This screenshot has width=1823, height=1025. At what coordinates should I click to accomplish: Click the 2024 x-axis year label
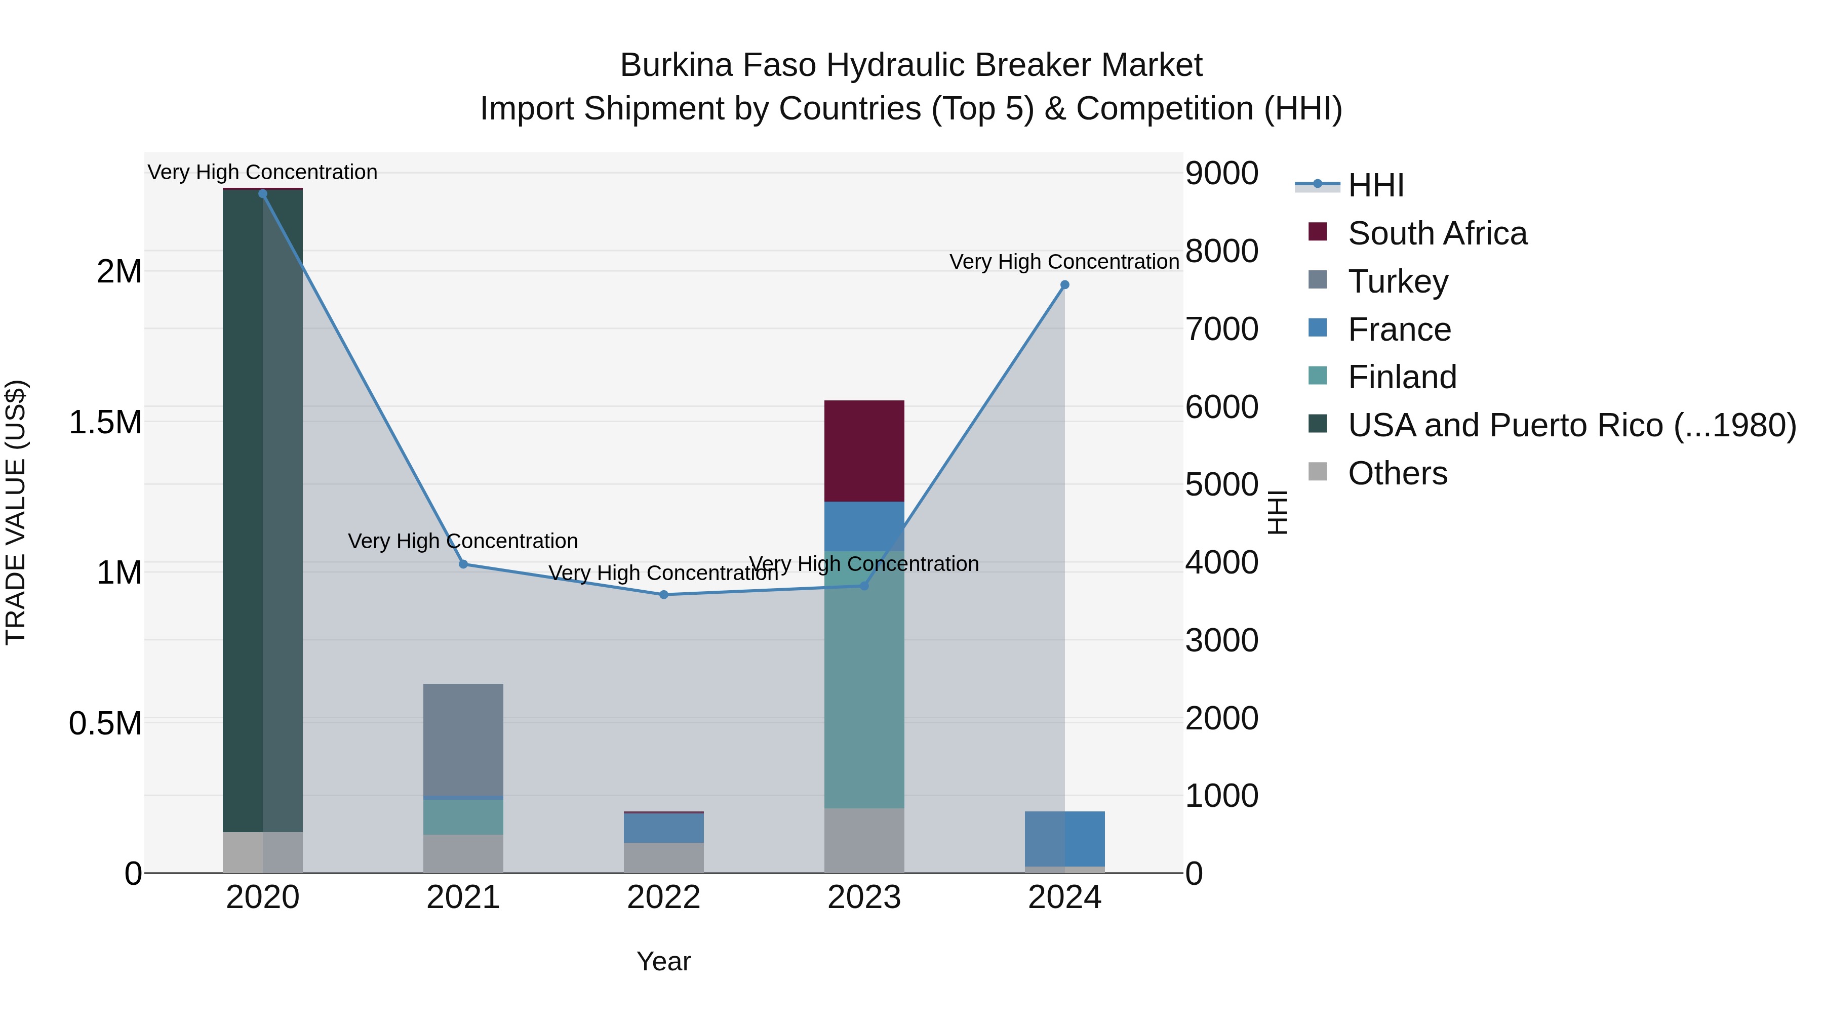click(x=1064, y=897)
